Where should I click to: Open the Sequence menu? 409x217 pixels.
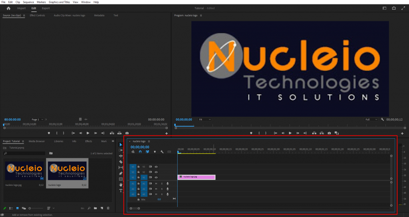click(x=28, y=2)
